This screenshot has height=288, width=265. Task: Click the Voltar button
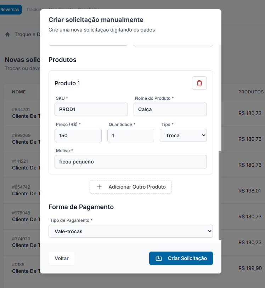tap(62, 258)
